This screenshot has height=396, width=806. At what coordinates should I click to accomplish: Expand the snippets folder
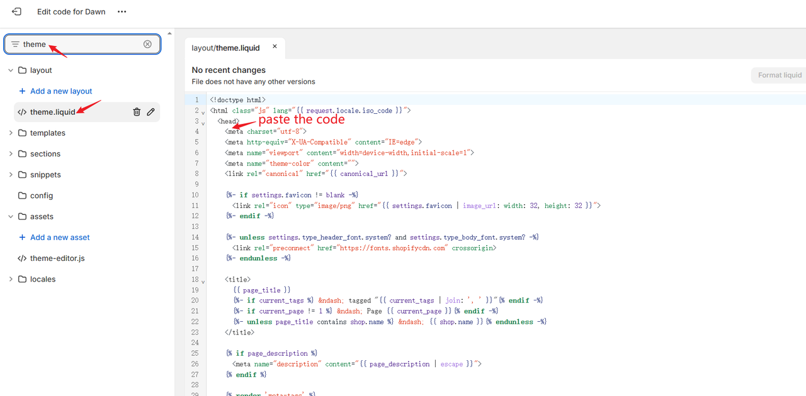coord(11,175)
